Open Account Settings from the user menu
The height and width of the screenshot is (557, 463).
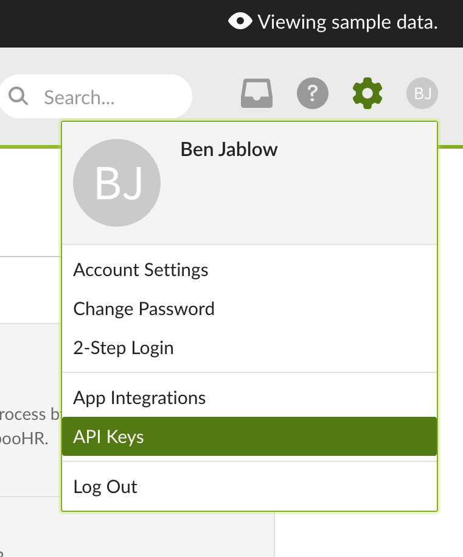141,270
